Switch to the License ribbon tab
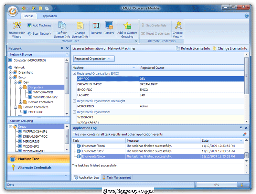256x194 pixels. (x=29, y=16)
